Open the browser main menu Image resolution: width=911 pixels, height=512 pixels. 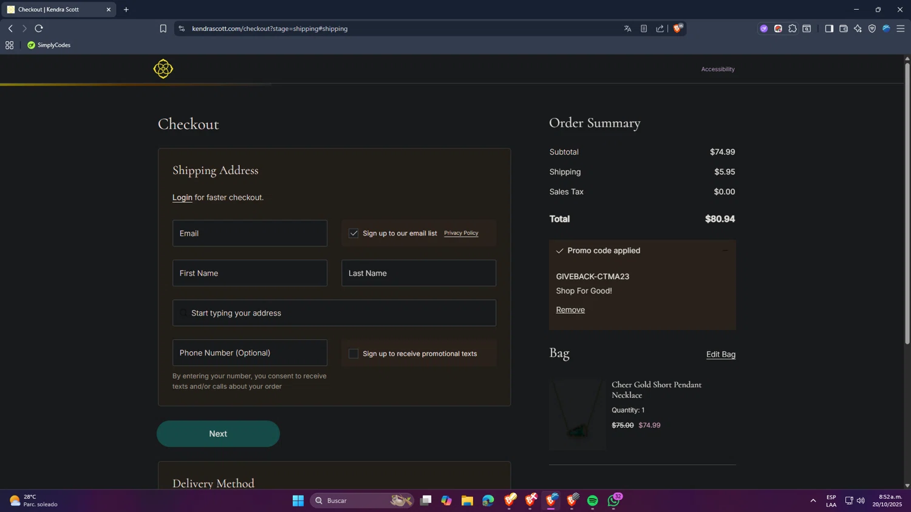point(900,29)
